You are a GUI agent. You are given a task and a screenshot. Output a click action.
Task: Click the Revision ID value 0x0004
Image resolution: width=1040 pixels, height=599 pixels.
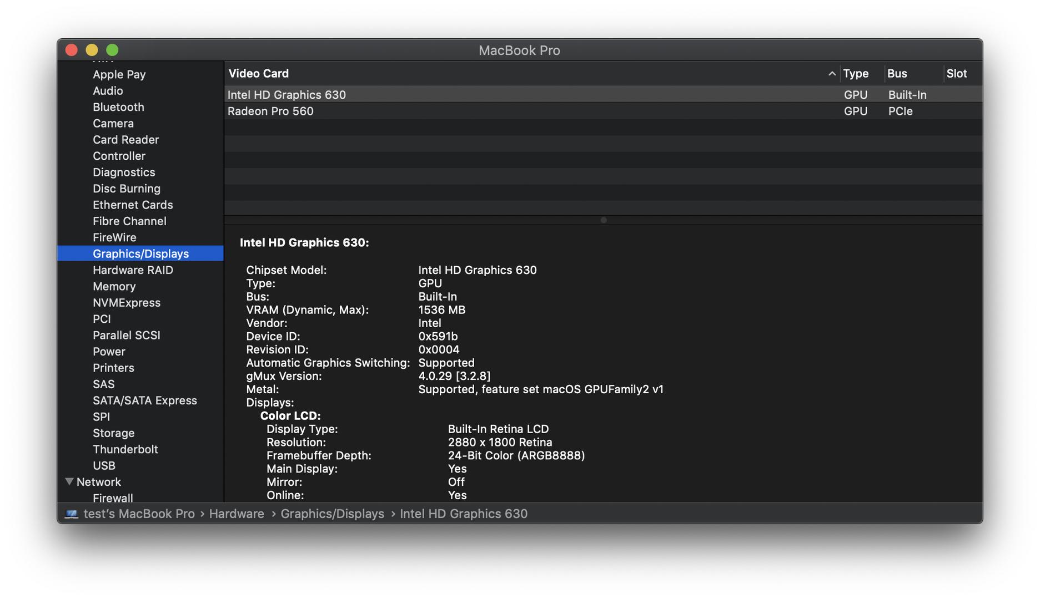pyautogui.click(x=439, y=350)
